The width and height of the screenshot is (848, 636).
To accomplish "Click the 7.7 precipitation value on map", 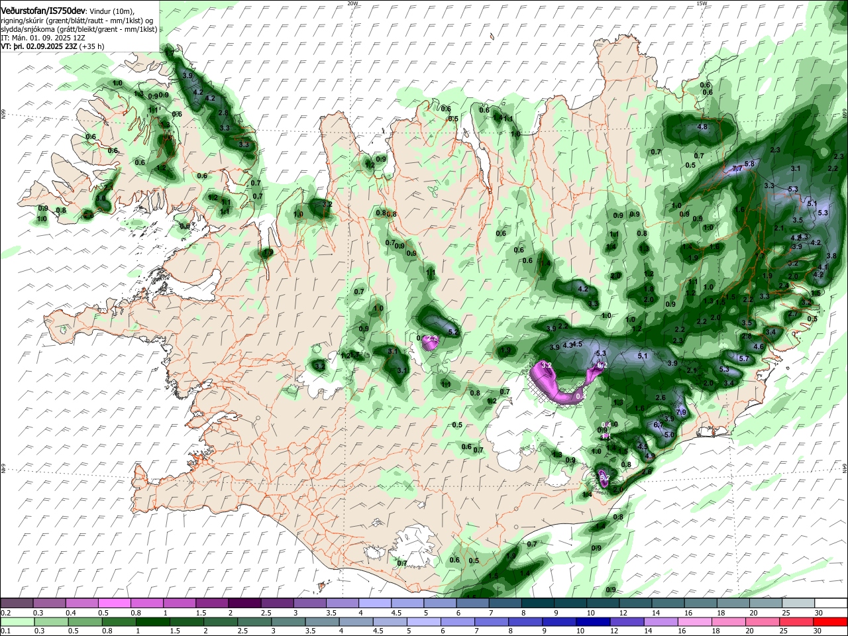I will point(737,169).
